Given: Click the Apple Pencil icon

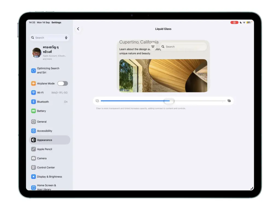Looking at the screenshot, I should [33, 149].
